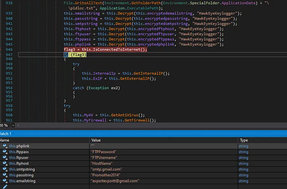The height and width of the screenshot is (189, 287).
Task: Click encryptedphplink on line 945
Action: point(156,44)
